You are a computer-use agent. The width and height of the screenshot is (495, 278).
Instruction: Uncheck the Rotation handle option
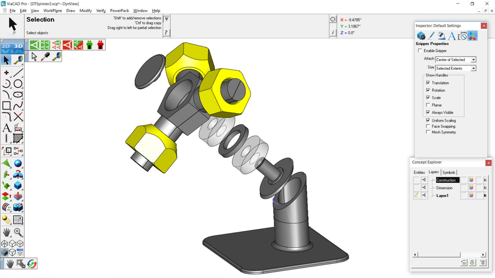(x=428, y=90)
